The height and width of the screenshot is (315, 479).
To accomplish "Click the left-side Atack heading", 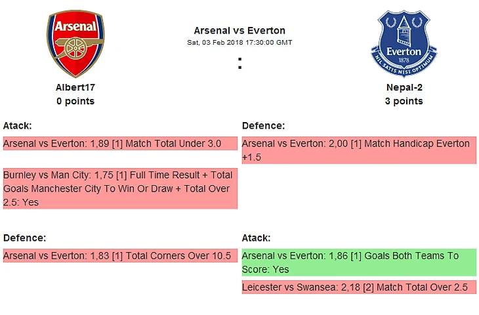I will pyautogui.click(x=18, y=125).
